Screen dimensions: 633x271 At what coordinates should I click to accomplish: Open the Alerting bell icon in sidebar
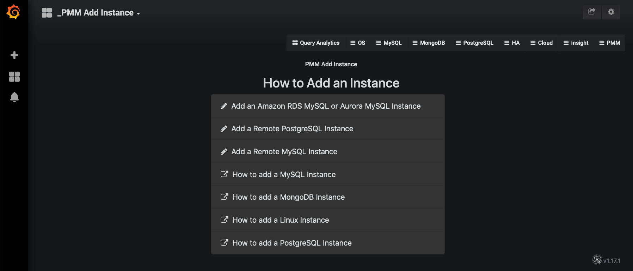14,97
